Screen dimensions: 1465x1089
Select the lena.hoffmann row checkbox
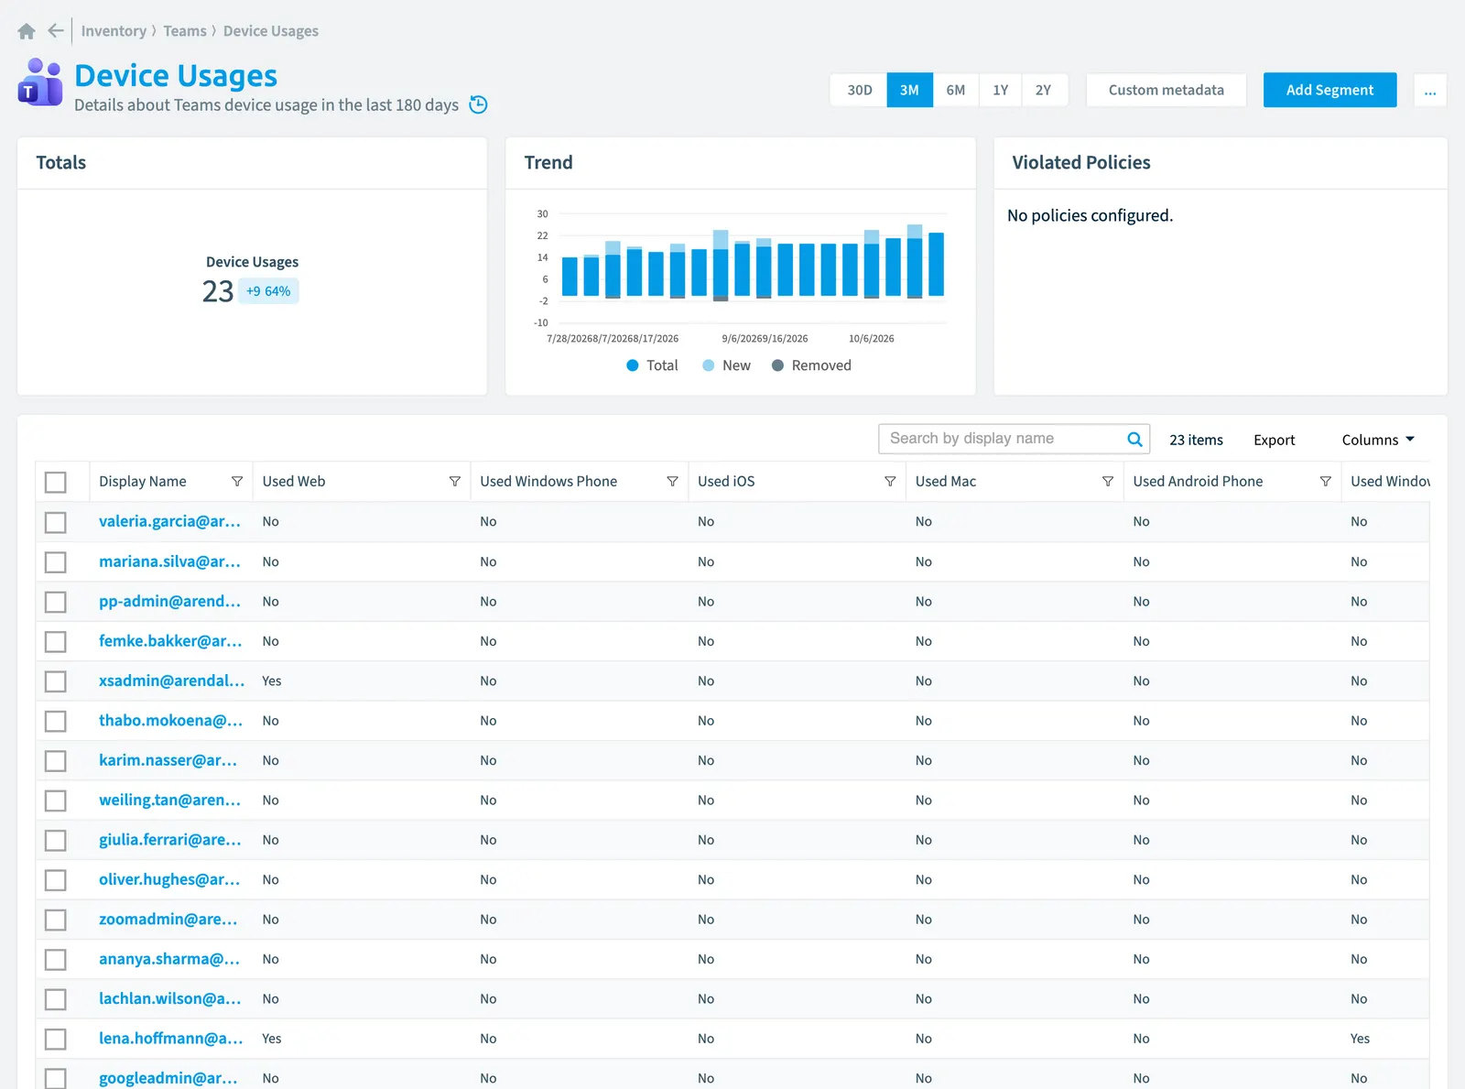[56, 1039]
